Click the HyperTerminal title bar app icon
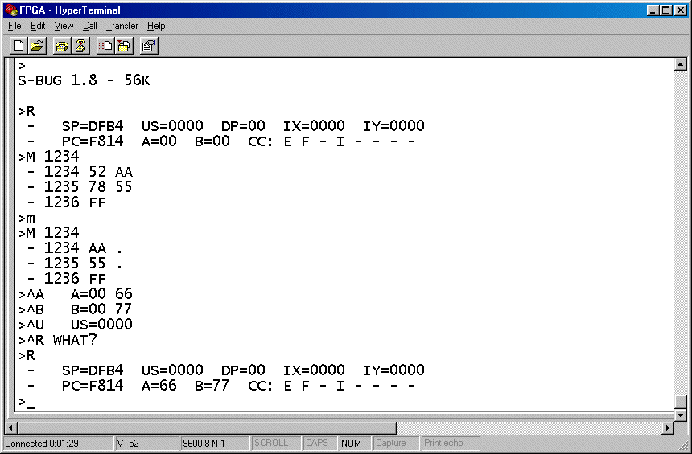The width and height of the screenshot is (692, 454). point(11,10)
